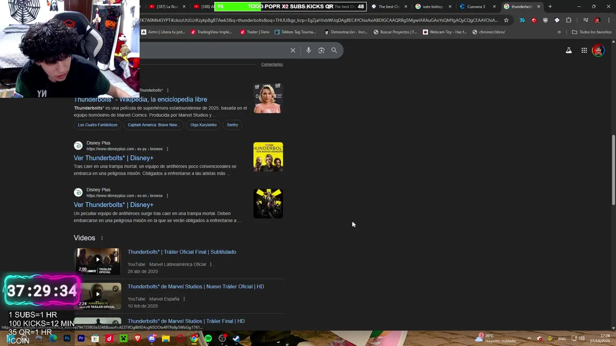Open the Tekken Tag Tourna... bookmark
Image resolution: width=616 pixels, height=346 pixels.
click(295, 32)
